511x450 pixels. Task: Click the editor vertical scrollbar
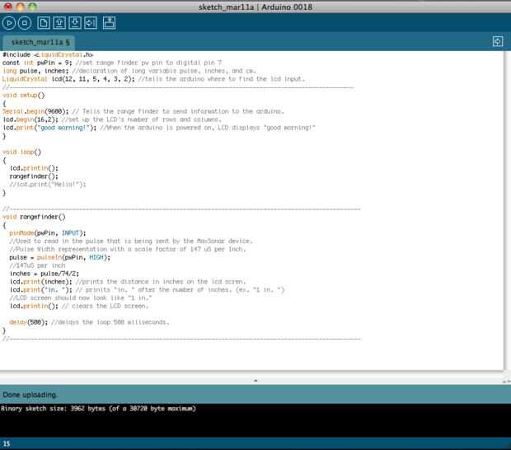click(508, 210)
